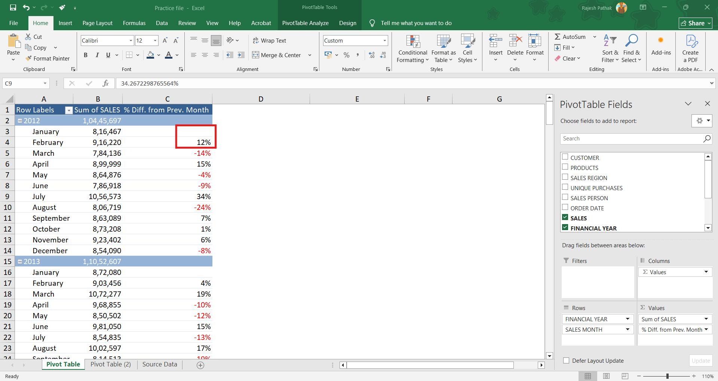Check the CUSTOMER field checkbox
Screen dimensions: 718x381
pos(565,157)
